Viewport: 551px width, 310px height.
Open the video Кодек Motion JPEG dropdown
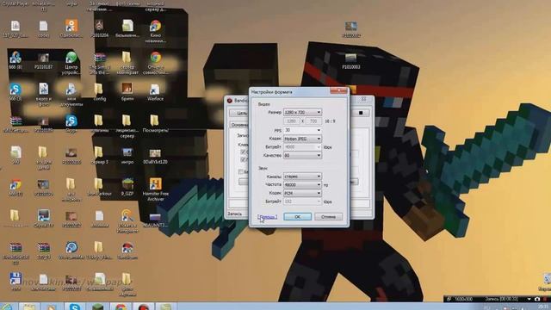(302, 139)
